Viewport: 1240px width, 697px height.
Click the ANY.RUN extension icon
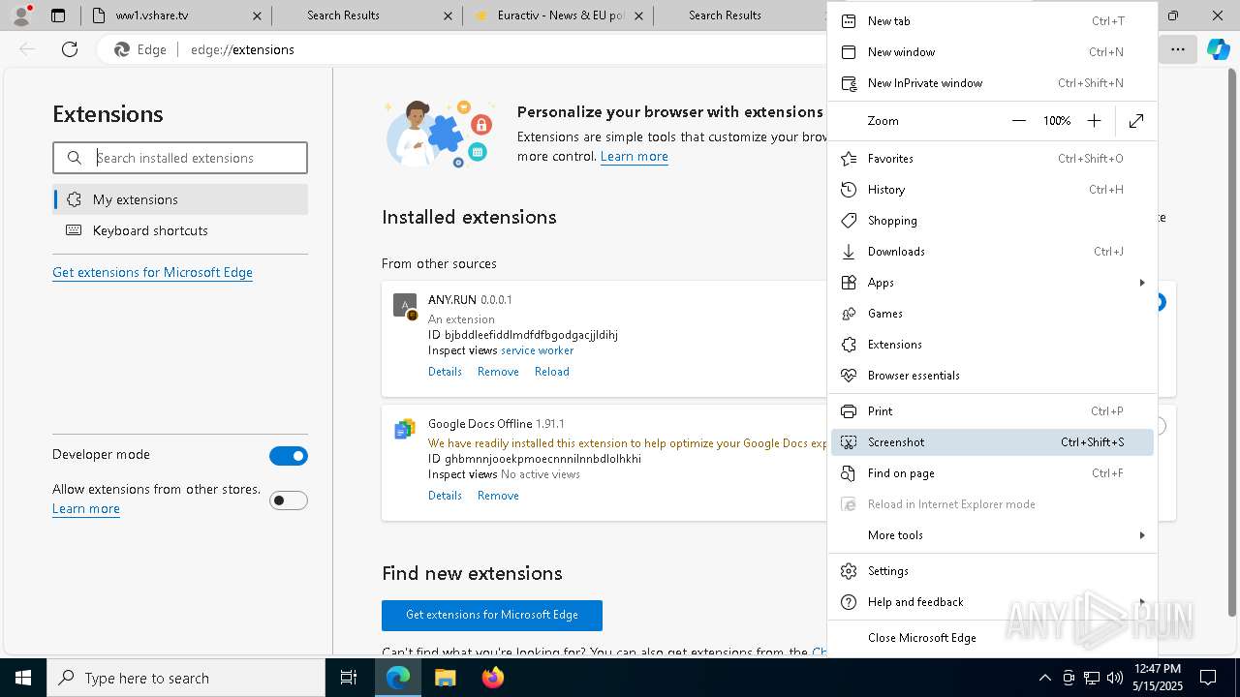(405, 306)
